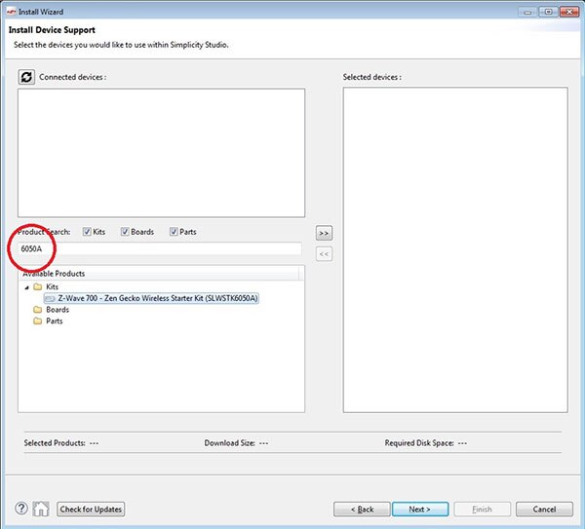The height and width of the screenshot is (529, 585).
Task: Click the Parts folder icon
Action: [x=38, y=321]
